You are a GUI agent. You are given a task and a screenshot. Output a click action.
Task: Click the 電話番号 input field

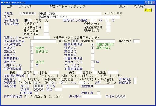click(105, 41)
